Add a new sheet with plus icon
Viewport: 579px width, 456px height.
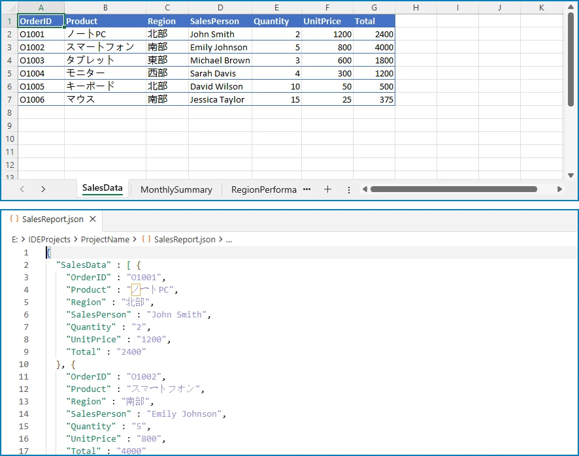327,189
